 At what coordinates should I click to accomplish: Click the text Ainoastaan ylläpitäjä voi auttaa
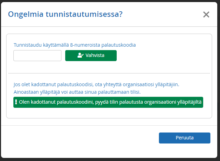tap(55, 92)
